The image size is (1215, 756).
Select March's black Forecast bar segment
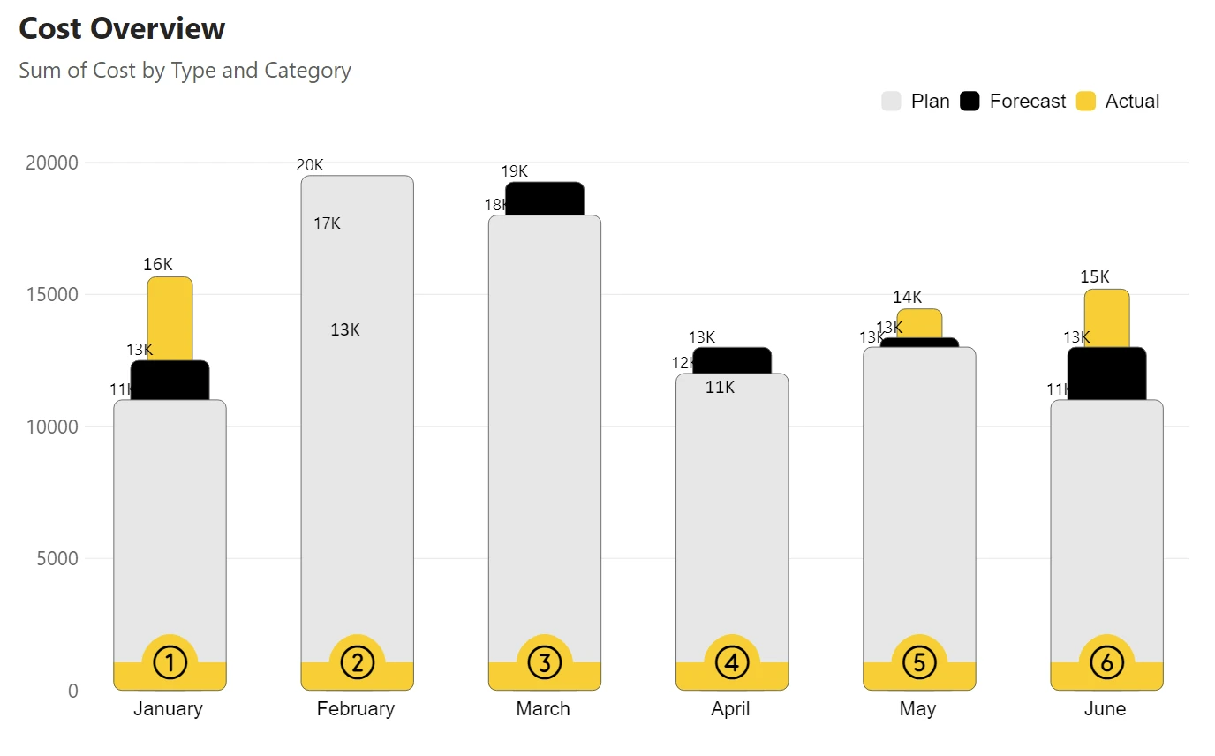(545, 199)
